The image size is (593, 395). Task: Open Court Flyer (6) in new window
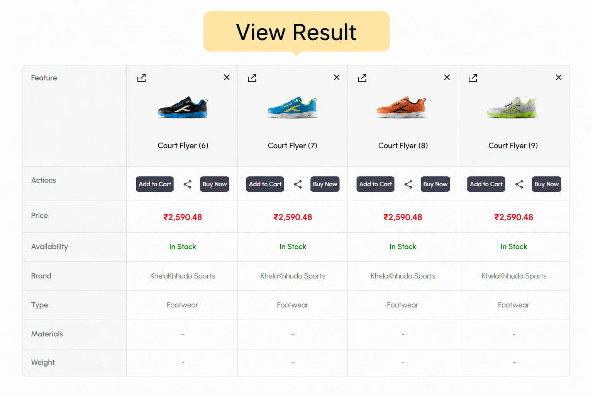(x=142, y=78)
